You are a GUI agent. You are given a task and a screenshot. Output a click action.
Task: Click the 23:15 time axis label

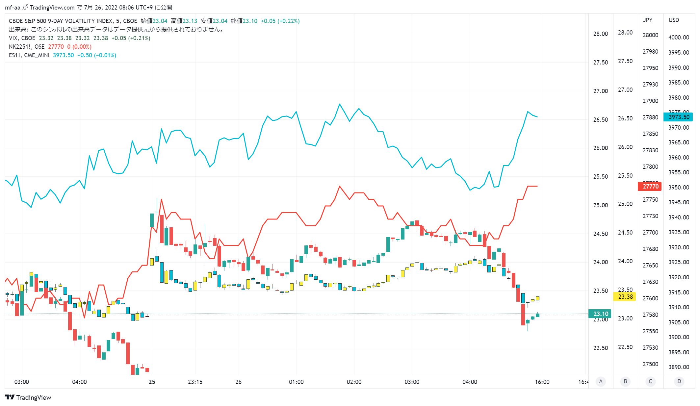(195, 382)
